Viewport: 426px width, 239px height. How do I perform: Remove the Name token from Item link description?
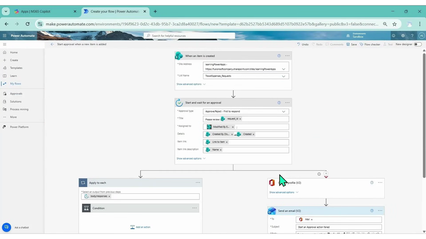point(220,150)
